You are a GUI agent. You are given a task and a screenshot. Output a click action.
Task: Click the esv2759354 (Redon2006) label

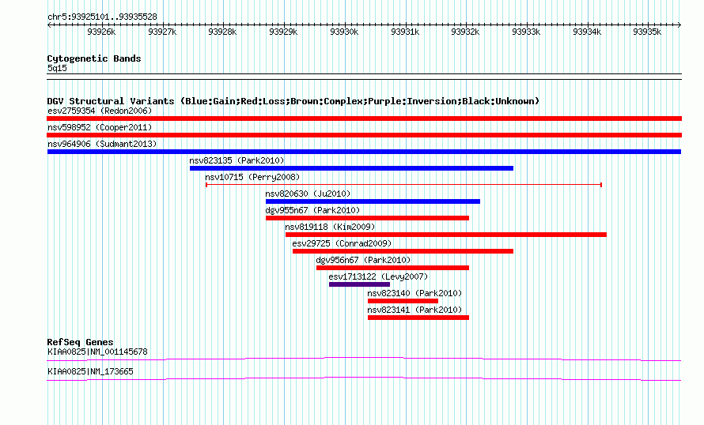(x=100, y=111)
